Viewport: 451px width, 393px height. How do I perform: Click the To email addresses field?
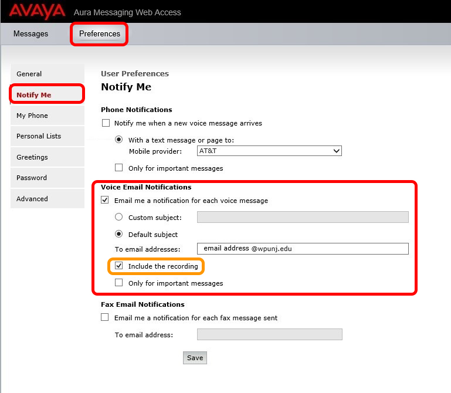pyautogui.click(x=303, y=249)
